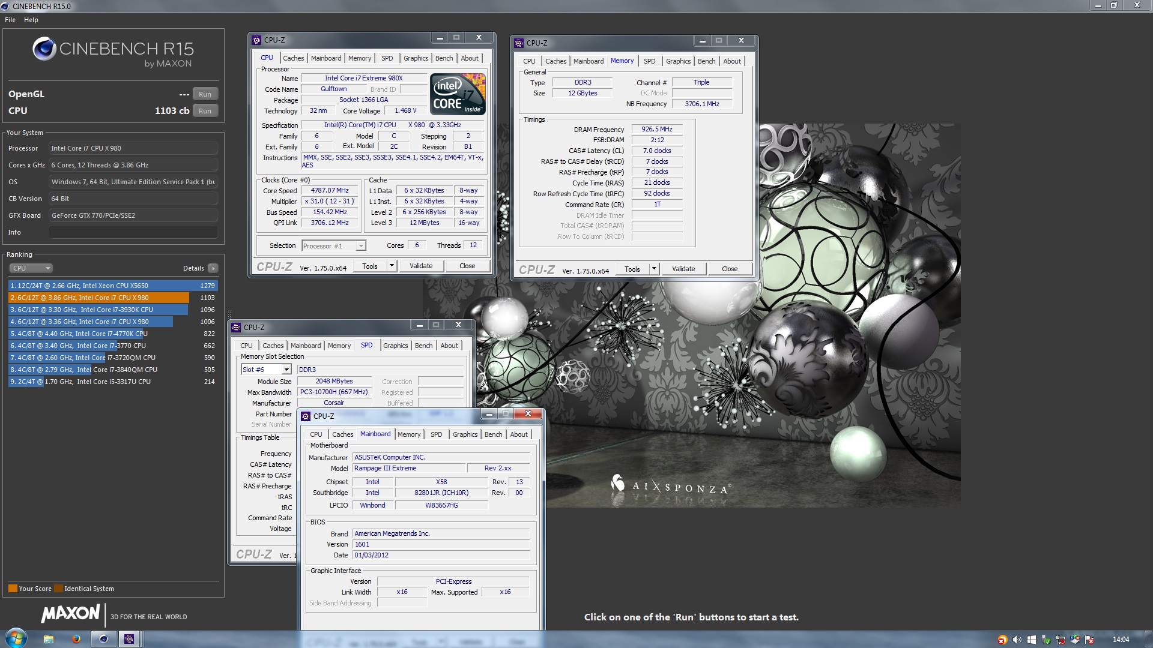Click Close button in CPU window

coord(467,266)
